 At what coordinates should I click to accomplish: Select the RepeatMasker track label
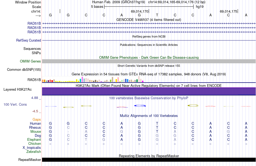(x=30, y=160)
